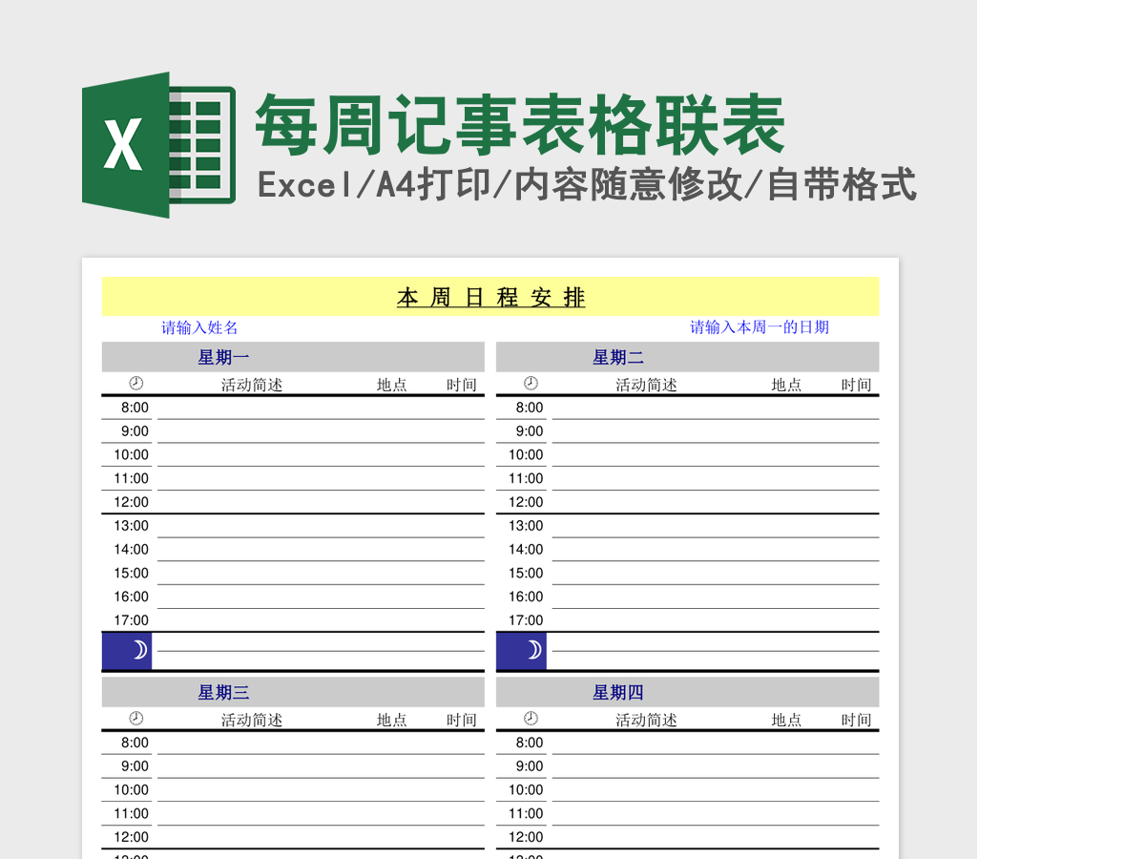The image size is (1145, 859).
Task: Click 地点 column header under 星期二
Action: pos(787,385)
